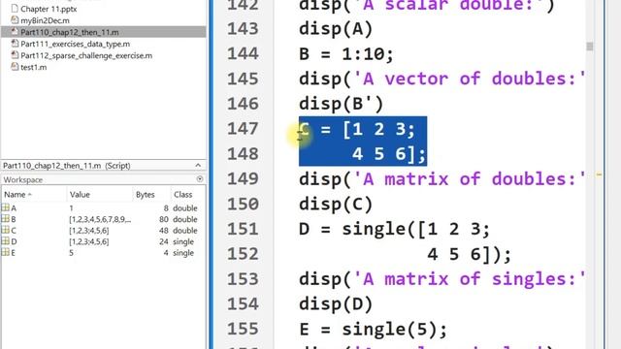Select variable B icon in Workspace
The image size is (621, 349).
point(6,218)
